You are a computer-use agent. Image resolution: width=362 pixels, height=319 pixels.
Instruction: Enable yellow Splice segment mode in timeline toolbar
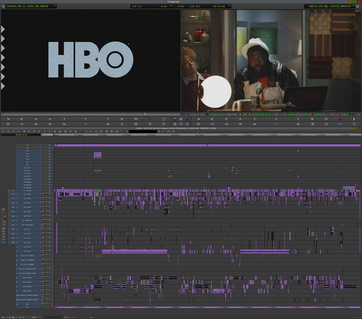coord(75,132)
